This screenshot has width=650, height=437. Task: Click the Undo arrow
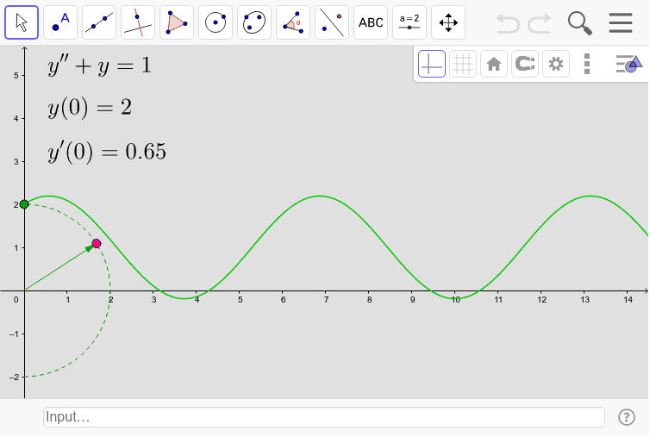(508, 23)
